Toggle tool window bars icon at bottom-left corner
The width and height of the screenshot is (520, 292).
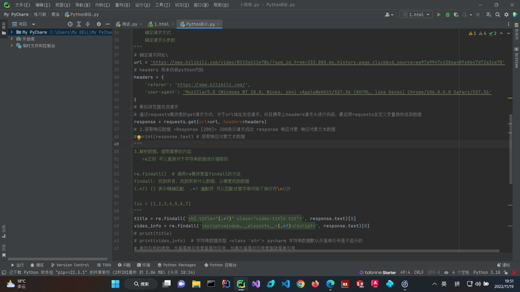[4, 273]
